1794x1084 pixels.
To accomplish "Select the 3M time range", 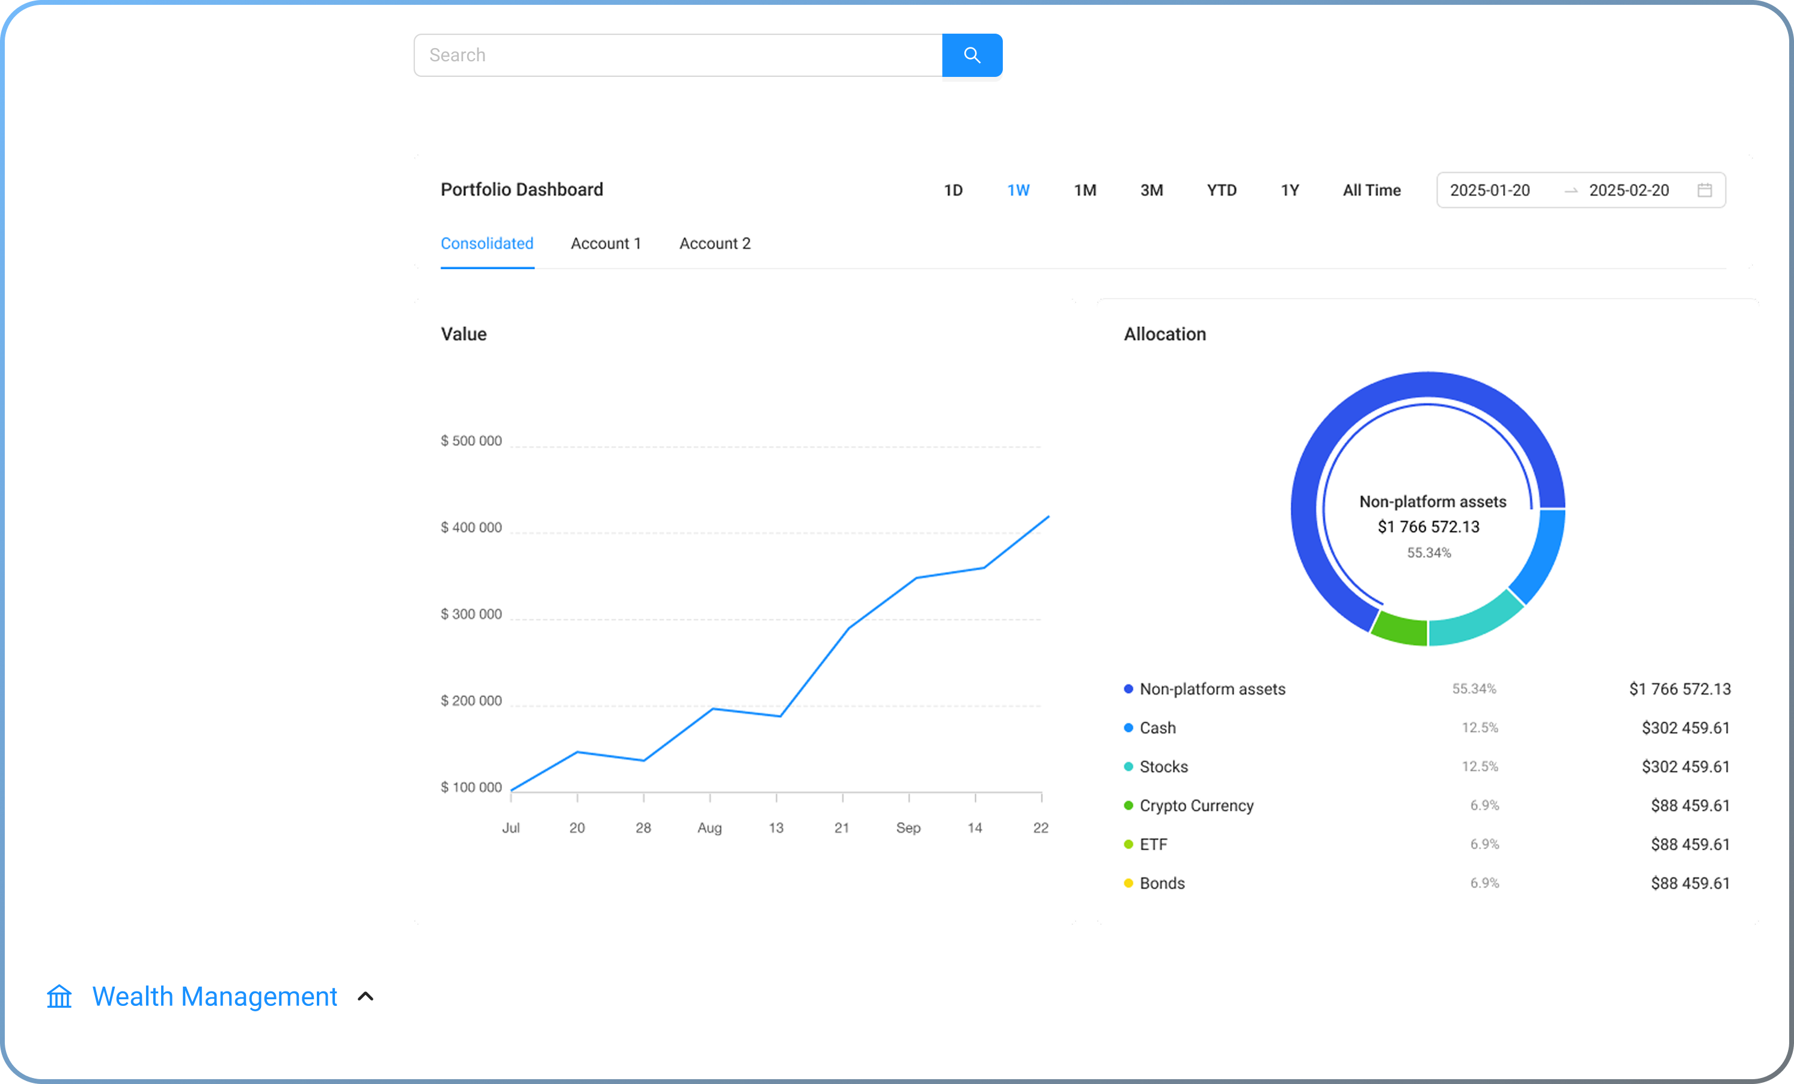I will click(1152, 190).
